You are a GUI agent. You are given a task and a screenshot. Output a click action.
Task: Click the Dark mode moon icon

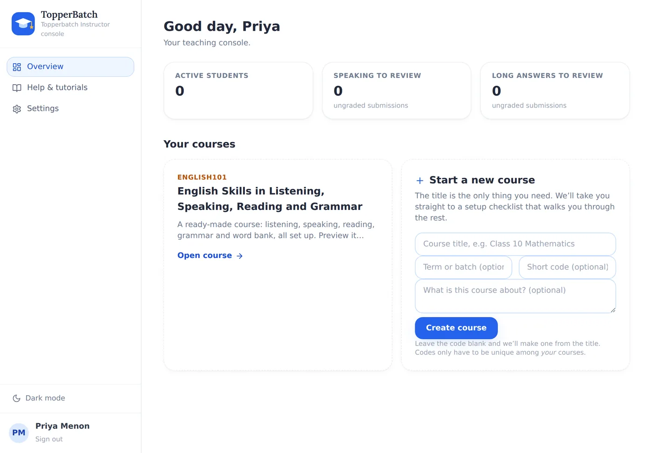[17, 398]
